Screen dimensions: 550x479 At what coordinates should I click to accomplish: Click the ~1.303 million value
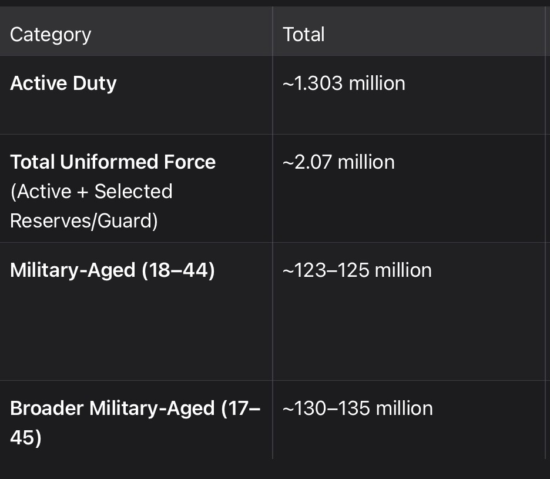pos(344,83)
